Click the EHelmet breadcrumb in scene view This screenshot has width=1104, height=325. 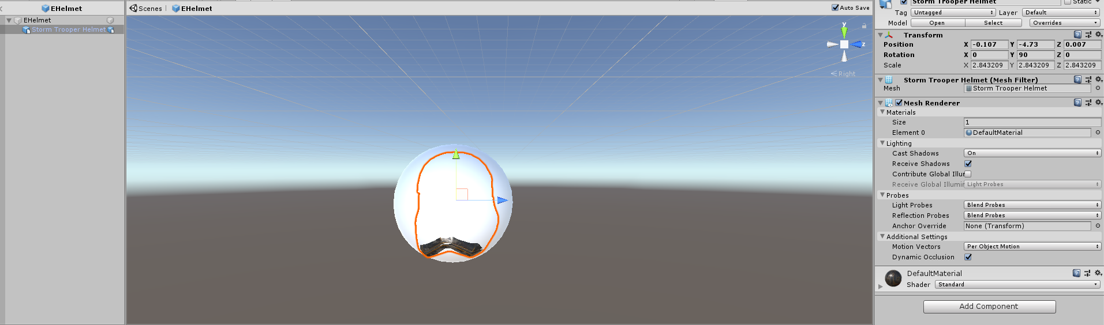click(x=192, y=8)
